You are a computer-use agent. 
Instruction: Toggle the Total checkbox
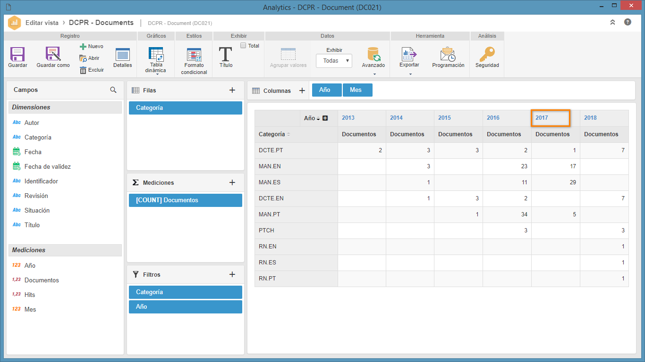(243, 46)
